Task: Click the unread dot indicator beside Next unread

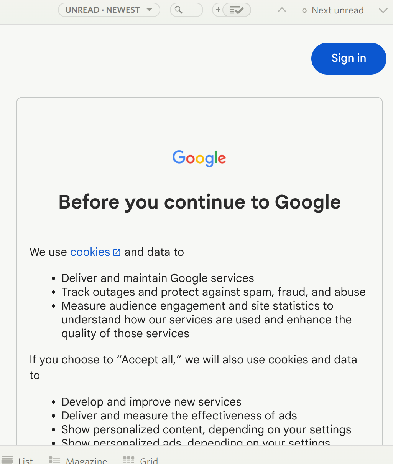Action: (x=304, y=11)
